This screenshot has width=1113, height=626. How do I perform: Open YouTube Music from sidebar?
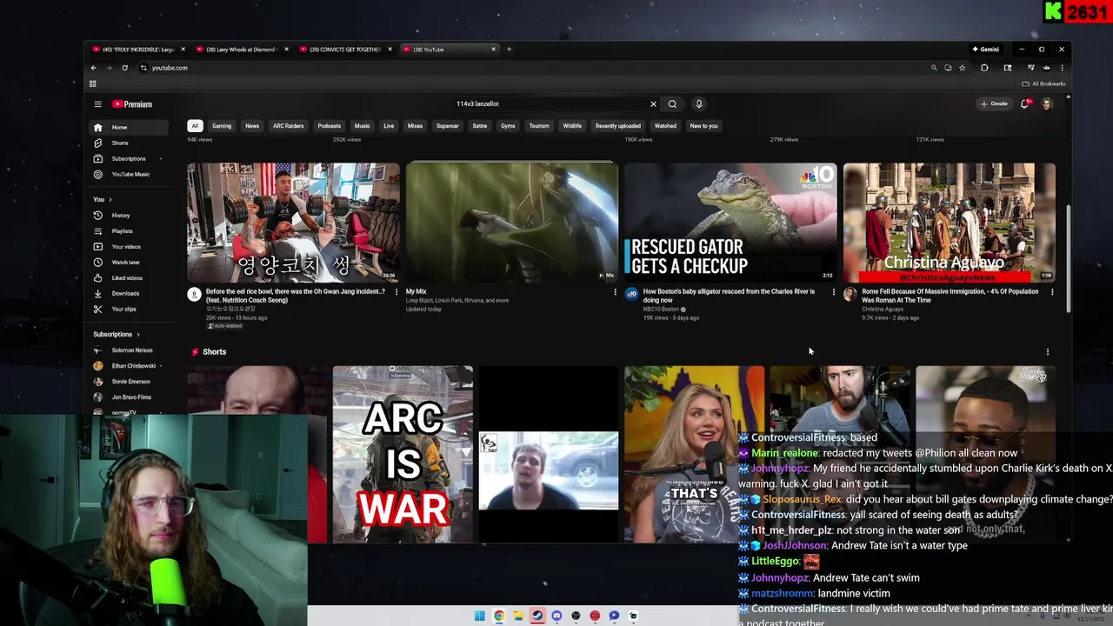tap(129, 174)
